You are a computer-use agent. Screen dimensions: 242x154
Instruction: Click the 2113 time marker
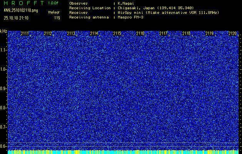[x=71, y=33]
